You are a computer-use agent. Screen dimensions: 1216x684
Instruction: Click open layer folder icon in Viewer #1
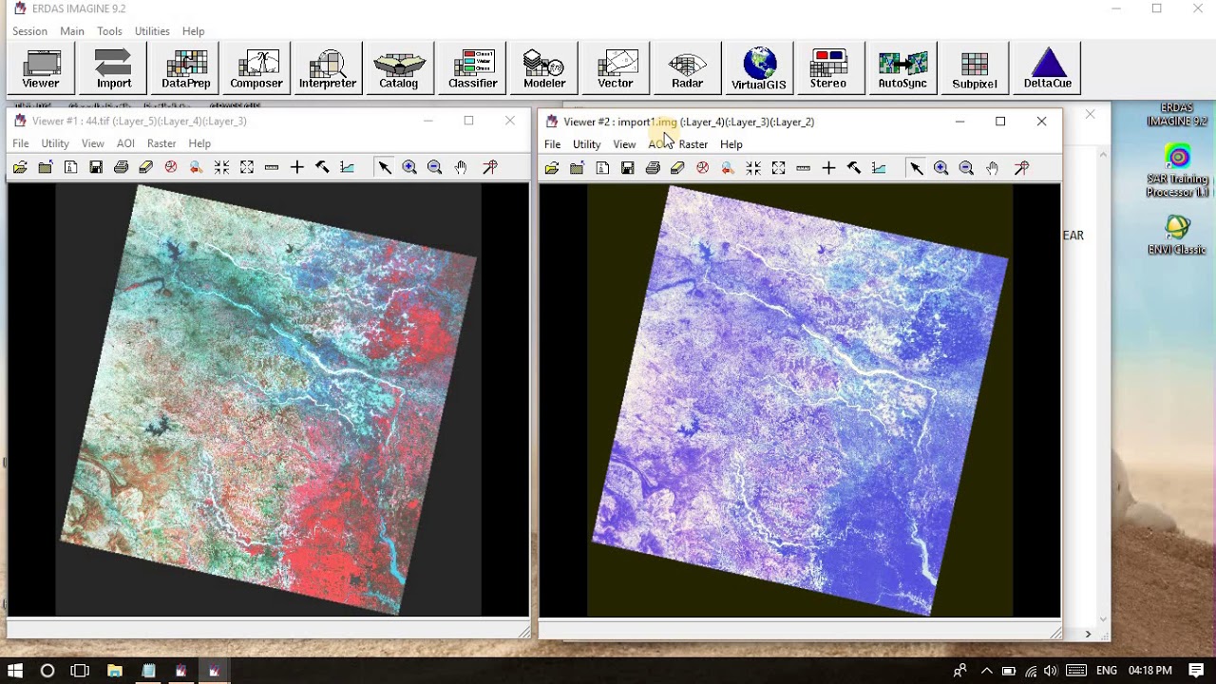pyautogui.click(x=20, y=167)
